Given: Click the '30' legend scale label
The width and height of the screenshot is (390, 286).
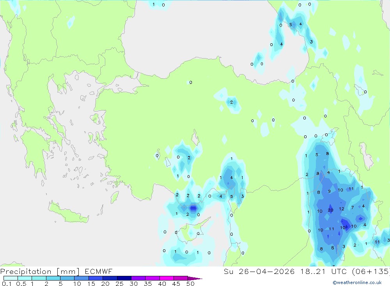Looking at the screenshot, I should [x=133, y=284].
